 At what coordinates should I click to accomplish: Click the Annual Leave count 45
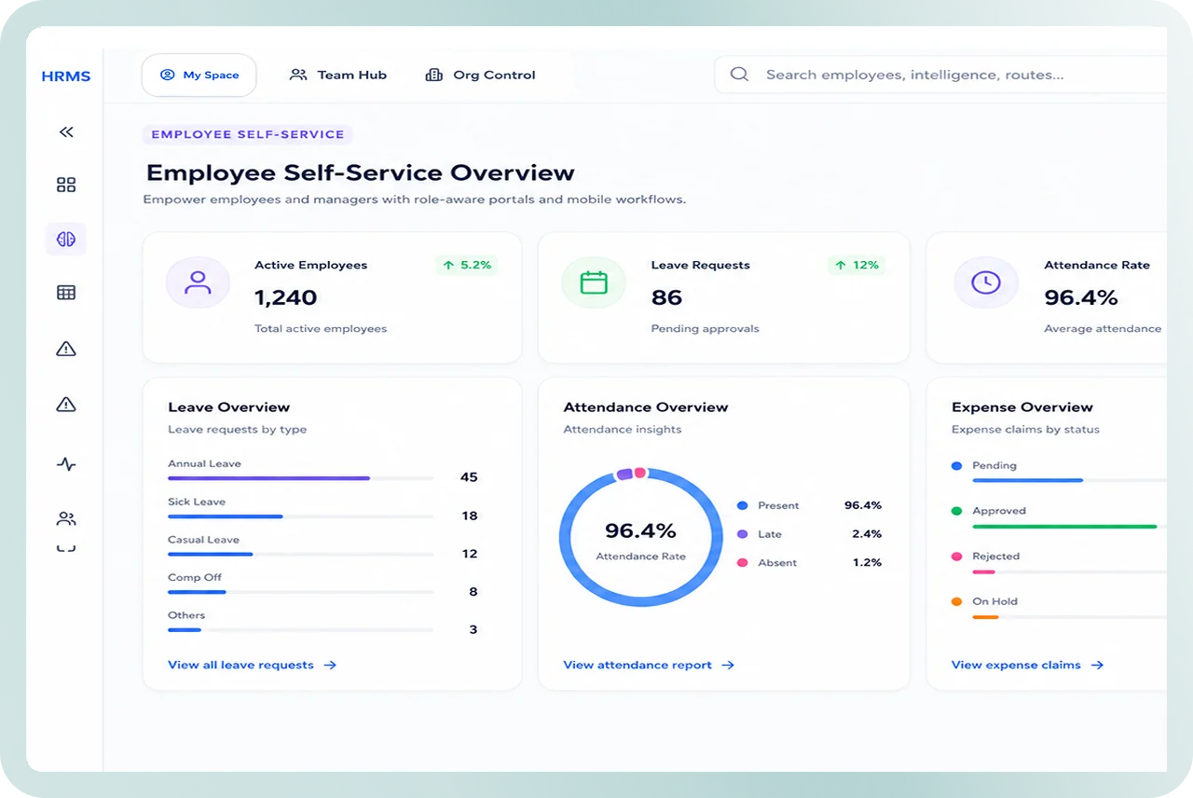469,477
